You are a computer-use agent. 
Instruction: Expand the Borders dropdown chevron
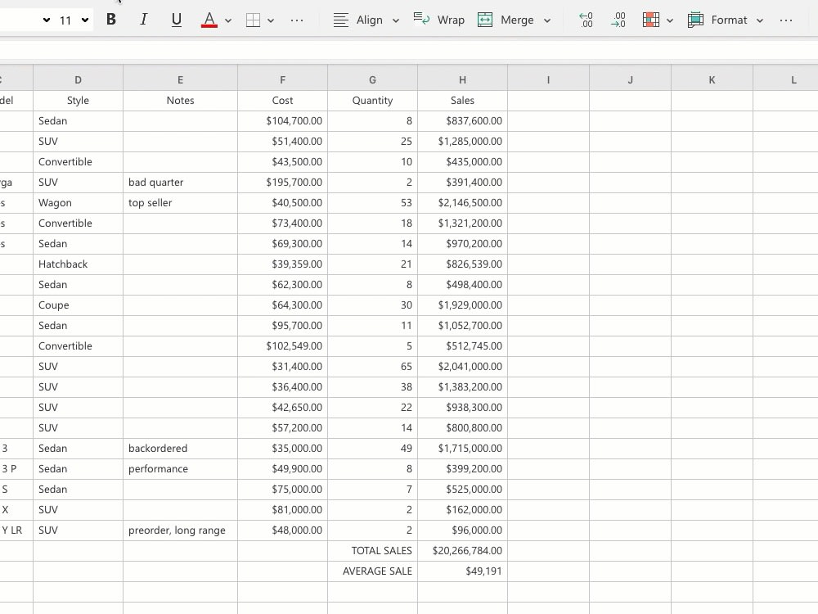pos(272,20)
